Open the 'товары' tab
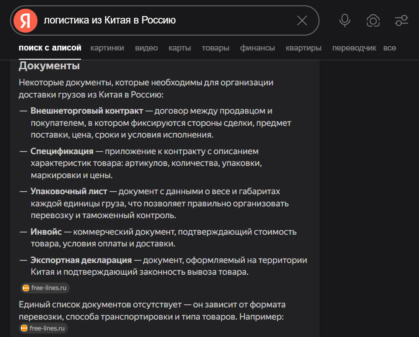This screenshot has width=419, height=337. (x=215, y=48)
